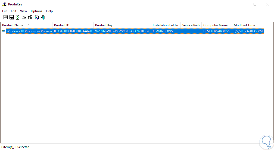Sort by Product Name column header
The image size is (274, 150).
pyautogui.click(x=26, y=25)
